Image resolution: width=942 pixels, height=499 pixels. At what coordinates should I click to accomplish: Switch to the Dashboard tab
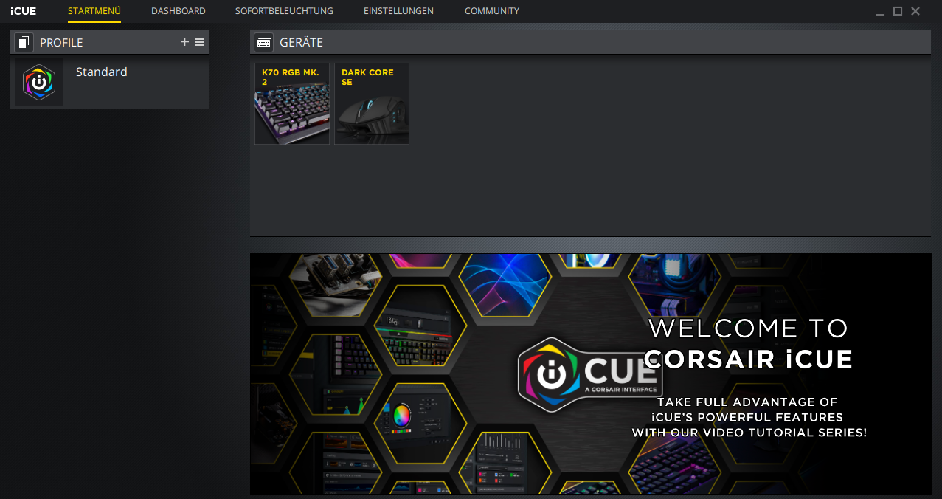[x=179, y=11]
